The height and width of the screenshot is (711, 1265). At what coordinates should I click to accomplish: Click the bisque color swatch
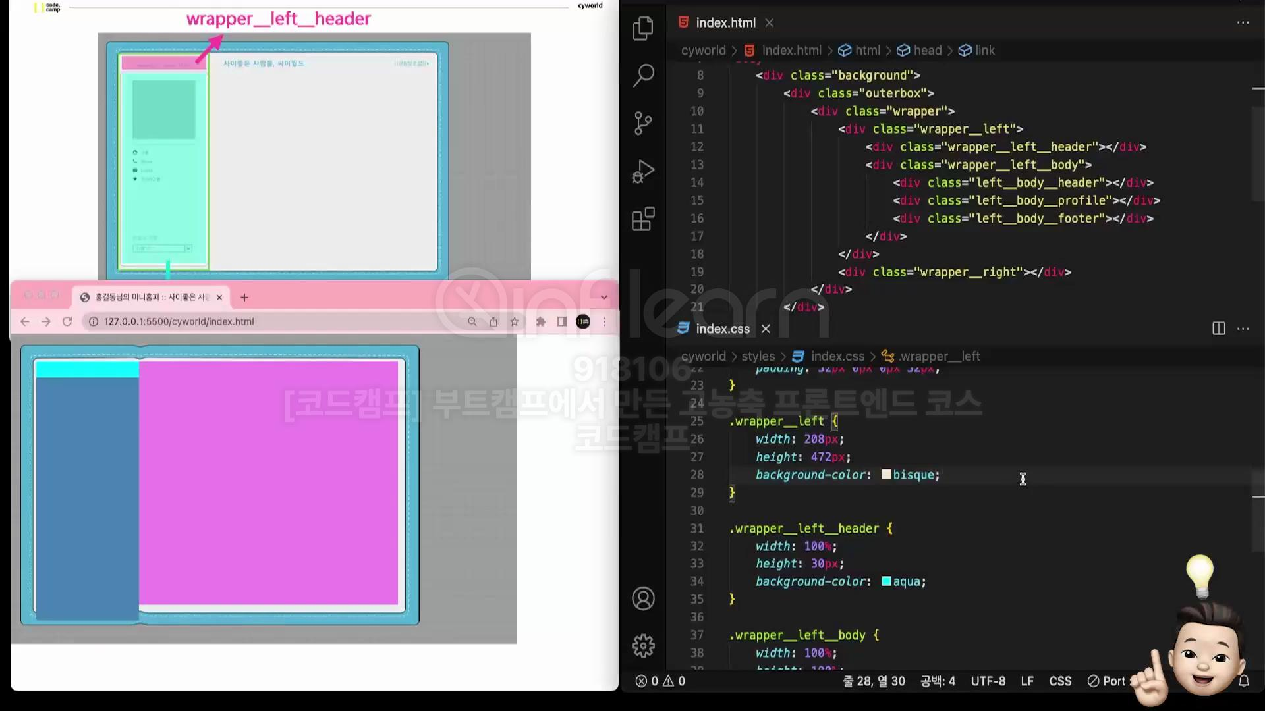point(886,475)
